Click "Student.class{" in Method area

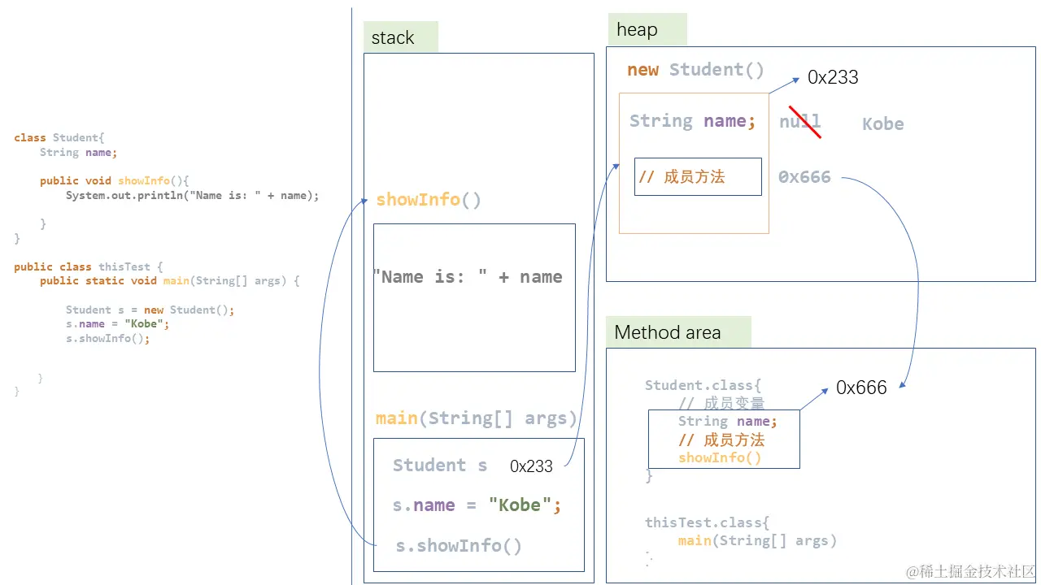(703, 385)
